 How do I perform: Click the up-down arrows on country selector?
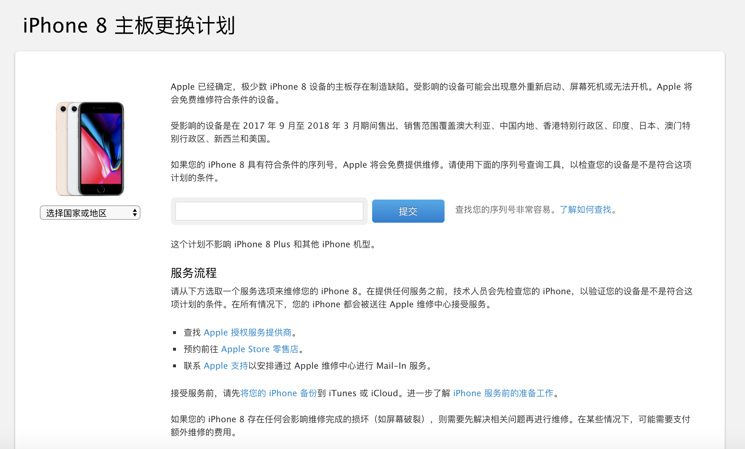point(135,213)
